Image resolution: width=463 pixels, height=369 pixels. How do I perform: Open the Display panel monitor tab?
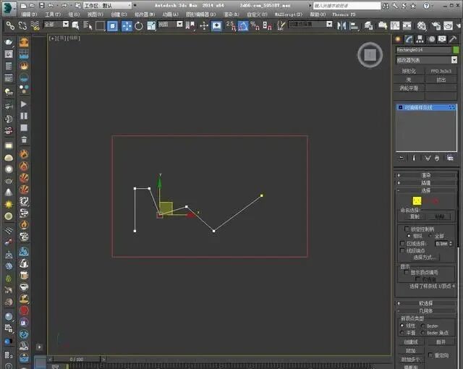442,39
